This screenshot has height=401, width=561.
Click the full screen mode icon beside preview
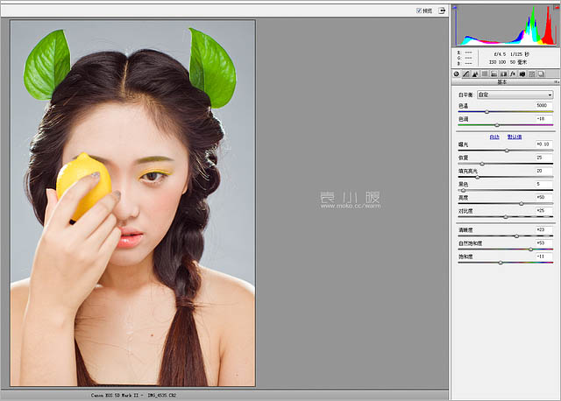tap(443, 11)
